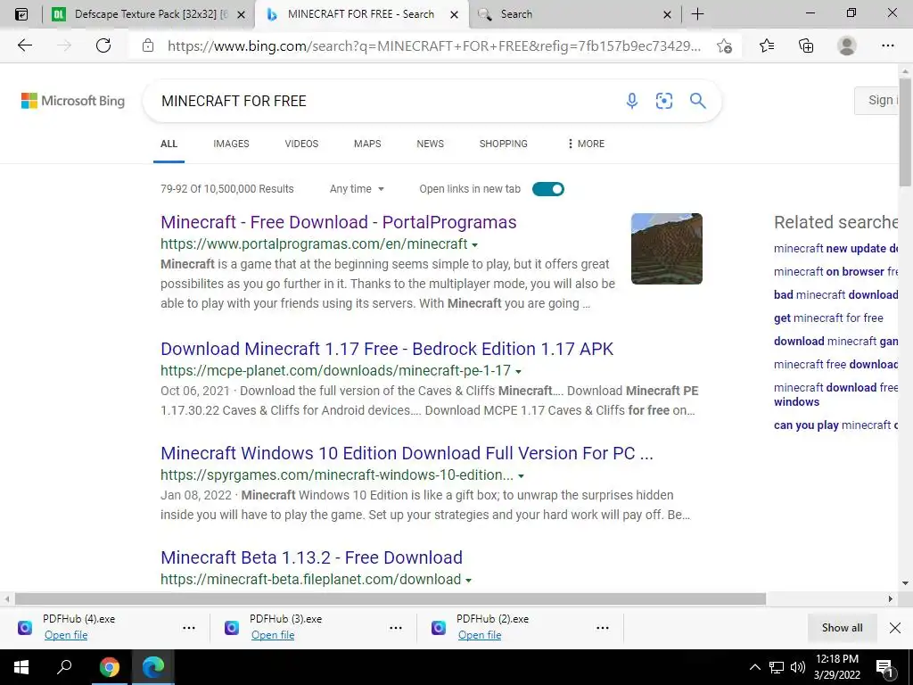Click the browser address bar URL

(x=434, y=45)
